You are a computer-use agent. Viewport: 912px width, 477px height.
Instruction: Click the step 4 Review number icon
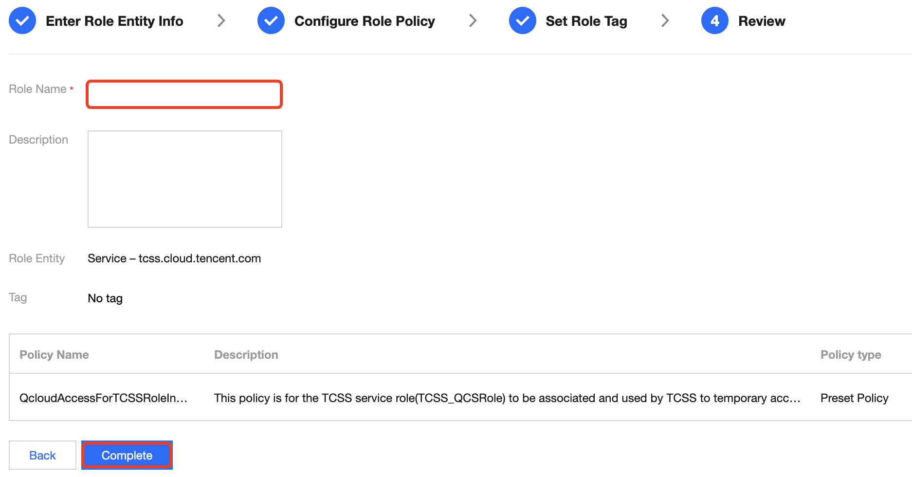(x=714, y=21)
